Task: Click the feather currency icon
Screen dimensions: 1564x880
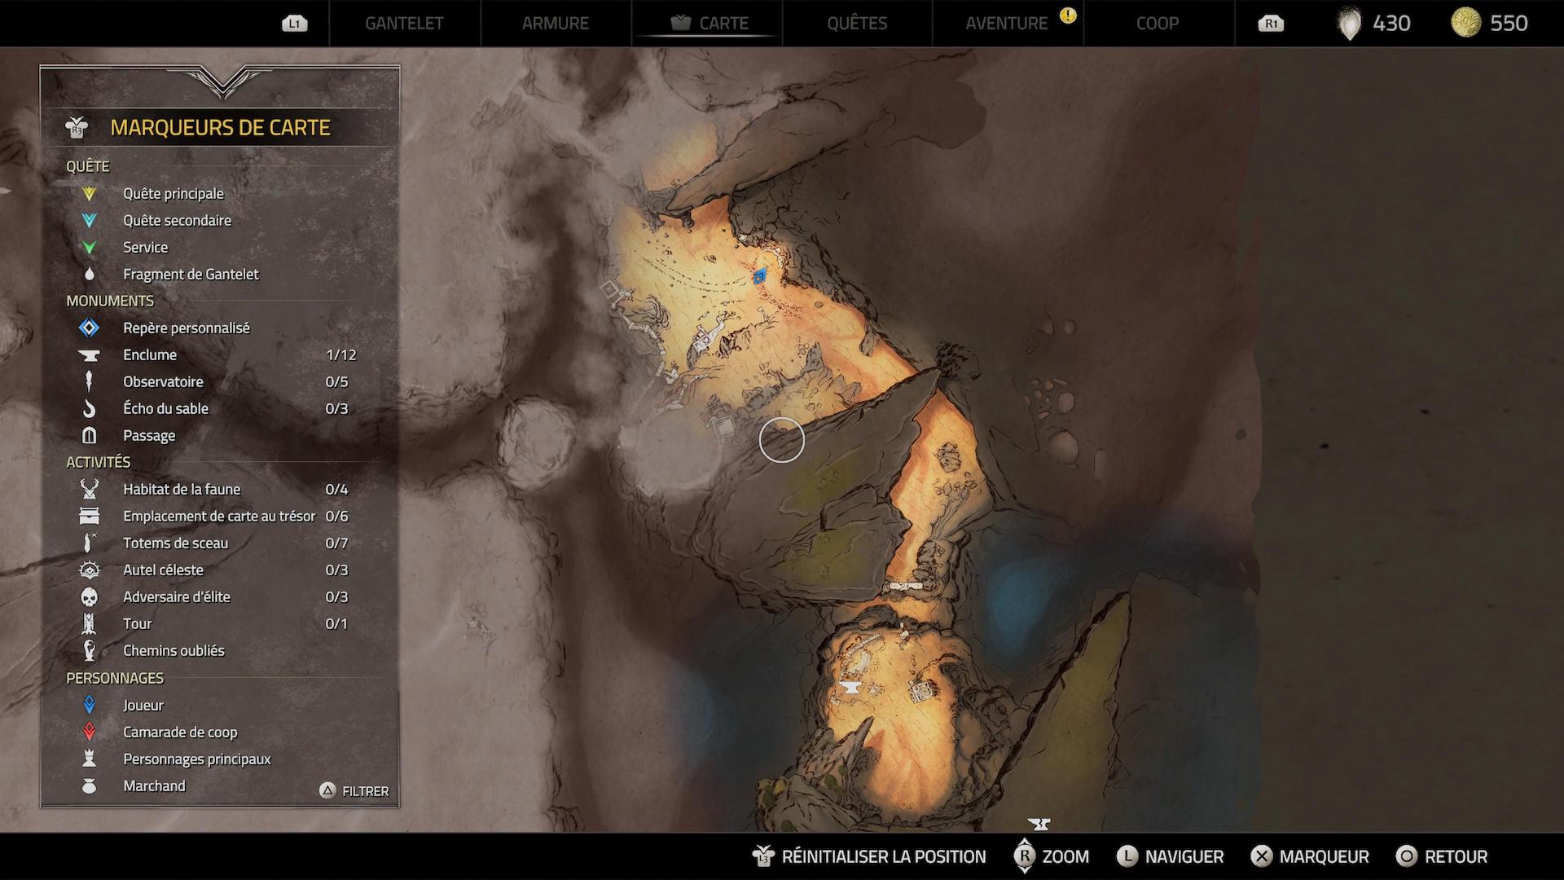Action: pyautogui.click(x=1350, y=24)
